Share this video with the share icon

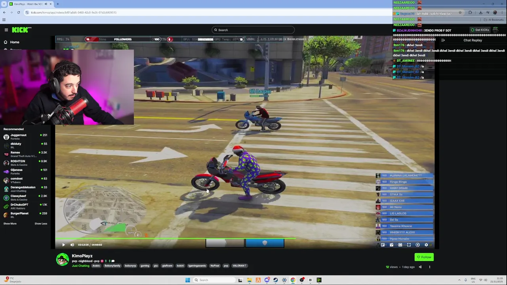point(420,267)
